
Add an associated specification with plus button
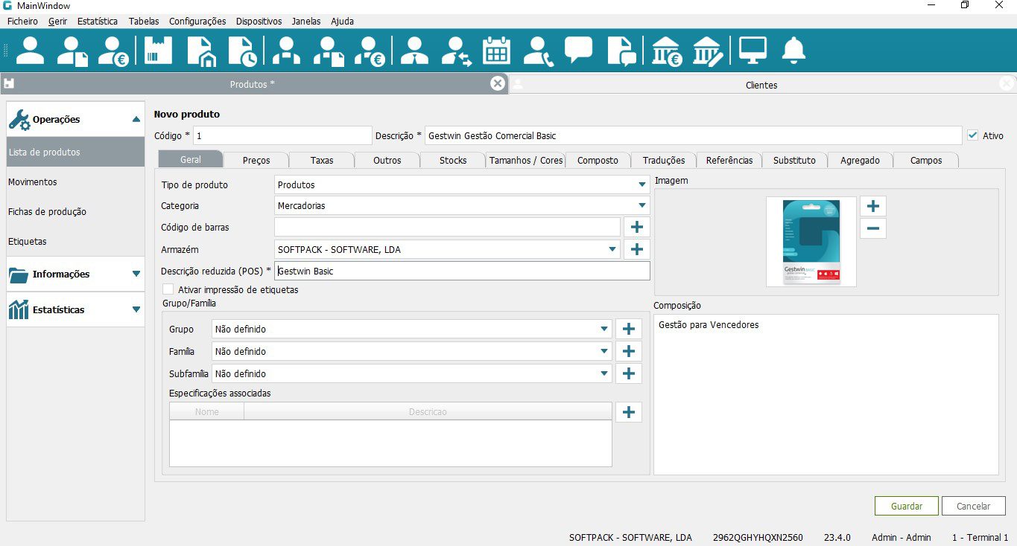coord(629,412)
